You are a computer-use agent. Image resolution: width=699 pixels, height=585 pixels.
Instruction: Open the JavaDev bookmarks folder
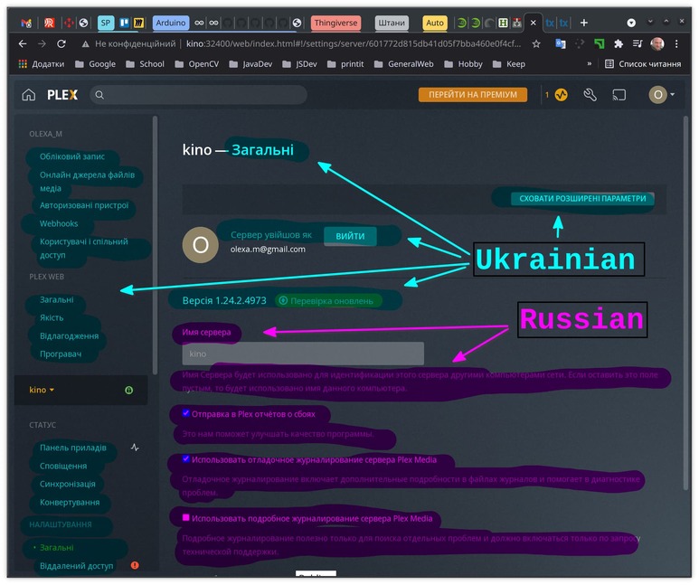251,64
